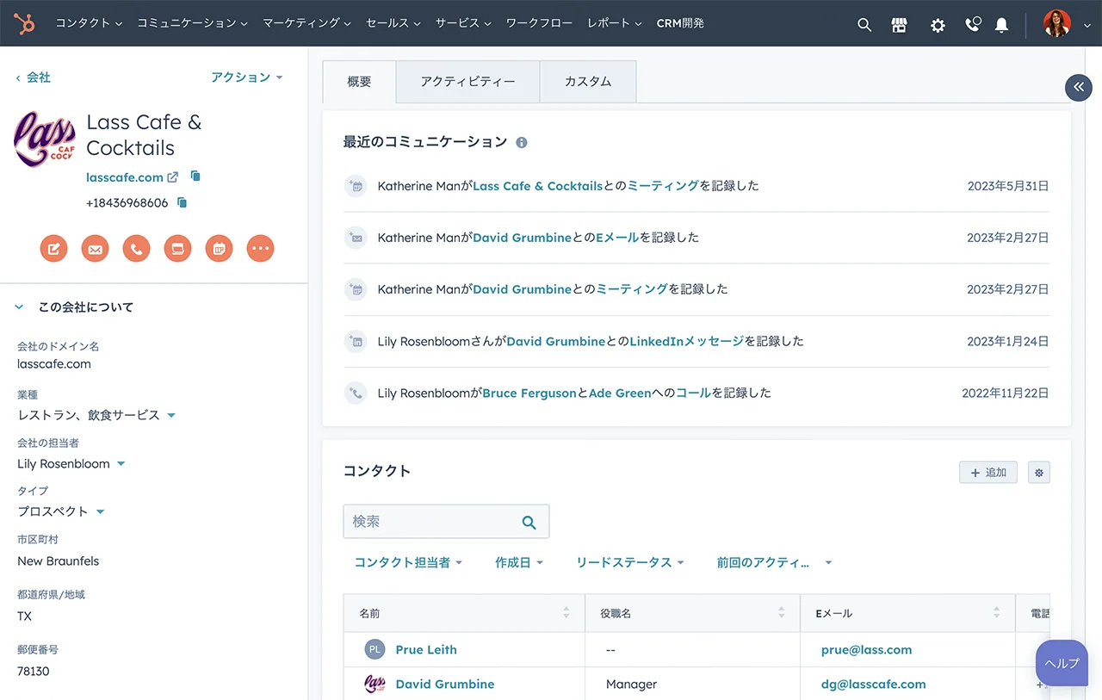
Task: Open the レポート navigation menu
Action: coord(615,23)
